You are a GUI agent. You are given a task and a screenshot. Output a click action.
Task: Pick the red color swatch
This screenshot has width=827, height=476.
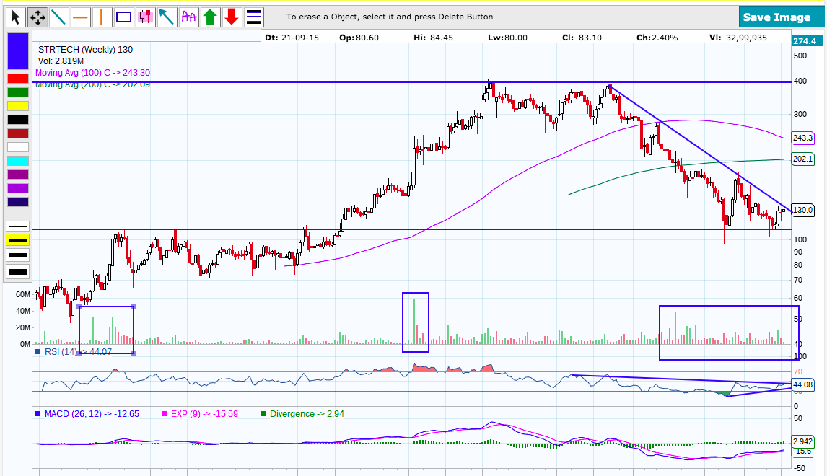[18, 79]
